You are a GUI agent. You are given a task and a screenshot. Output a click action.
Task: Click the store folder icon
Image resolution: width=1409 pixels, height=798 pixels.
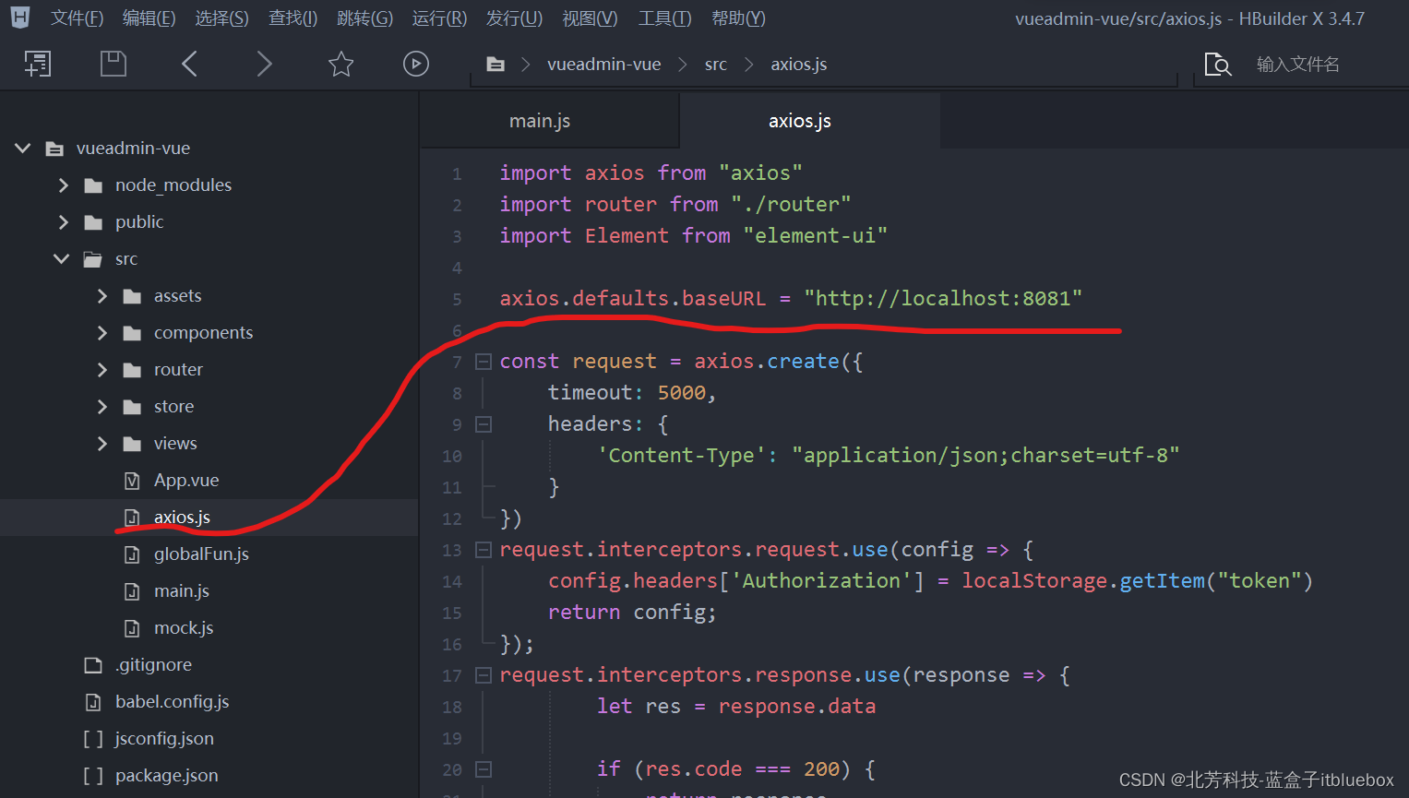coord(132,407)
